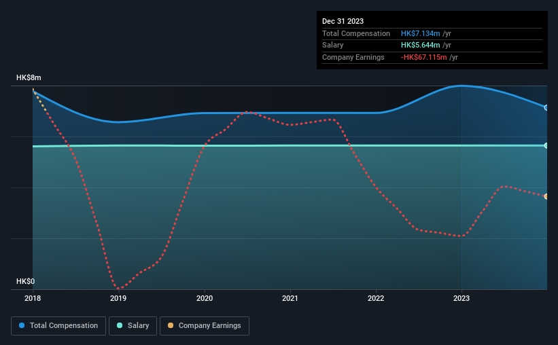
Task: Click the -HK$67.115m company earnings value
Action: pyautogui.click(x=423, y=57)
